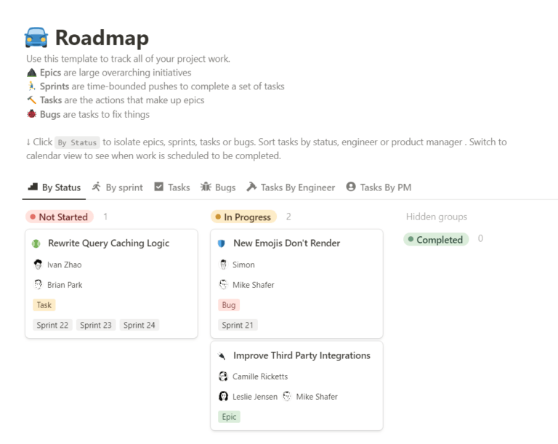Click the green Epic tag

pos(229,417)
